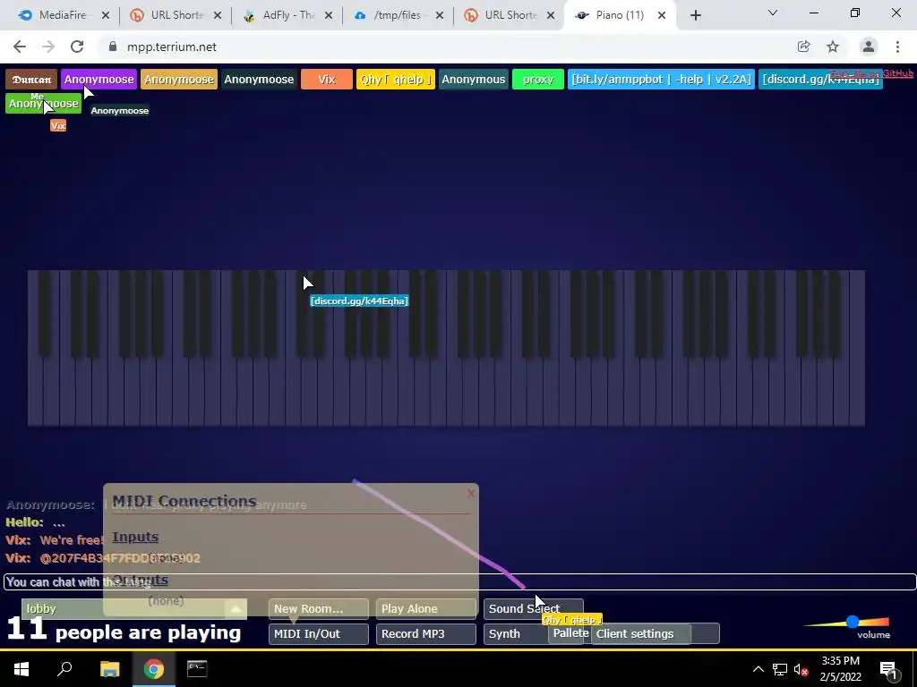Go back using the browser back arrow
This screenshot has width=917, height=687.
[20, 47]
